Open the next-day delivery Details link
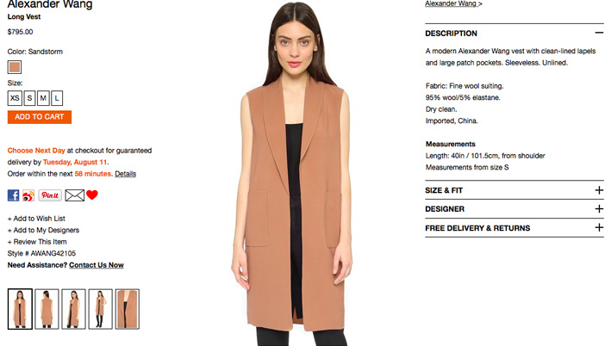 (126, 174)
